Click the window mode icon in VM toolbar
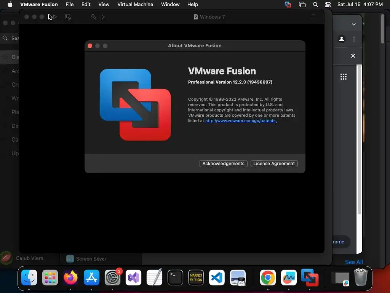The width and height of the screenshot is (390, 293). click(x=313, y=17)
